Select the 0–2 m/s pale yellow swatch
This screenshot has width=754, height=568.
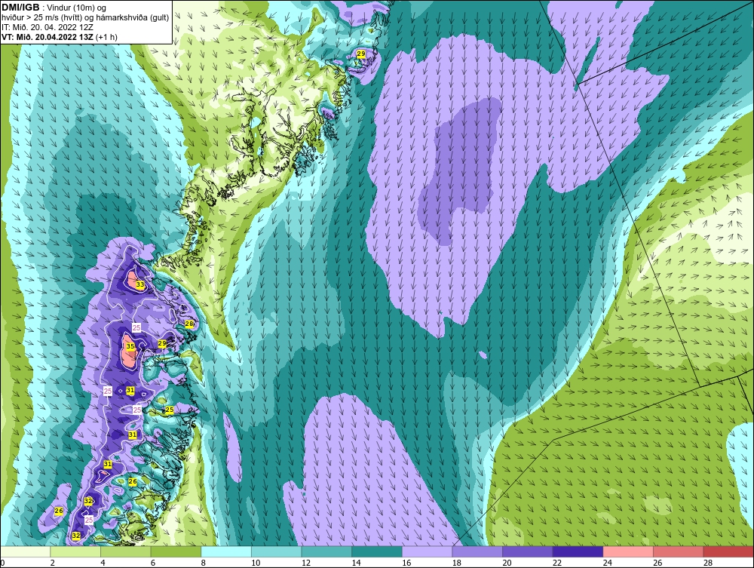coord(25,551)
